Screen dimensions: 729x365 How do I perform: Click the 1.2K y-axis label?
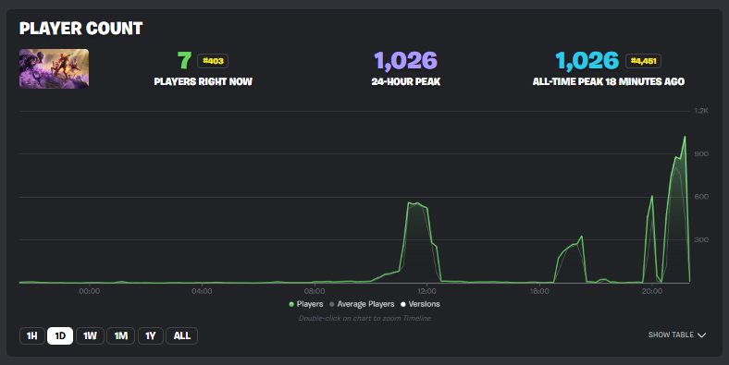pyautogui.click(x=701, y=111)
